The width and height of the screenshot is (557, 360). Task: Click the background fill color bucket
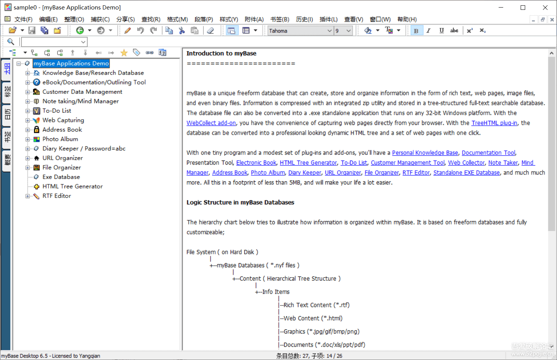coord(368,31)
